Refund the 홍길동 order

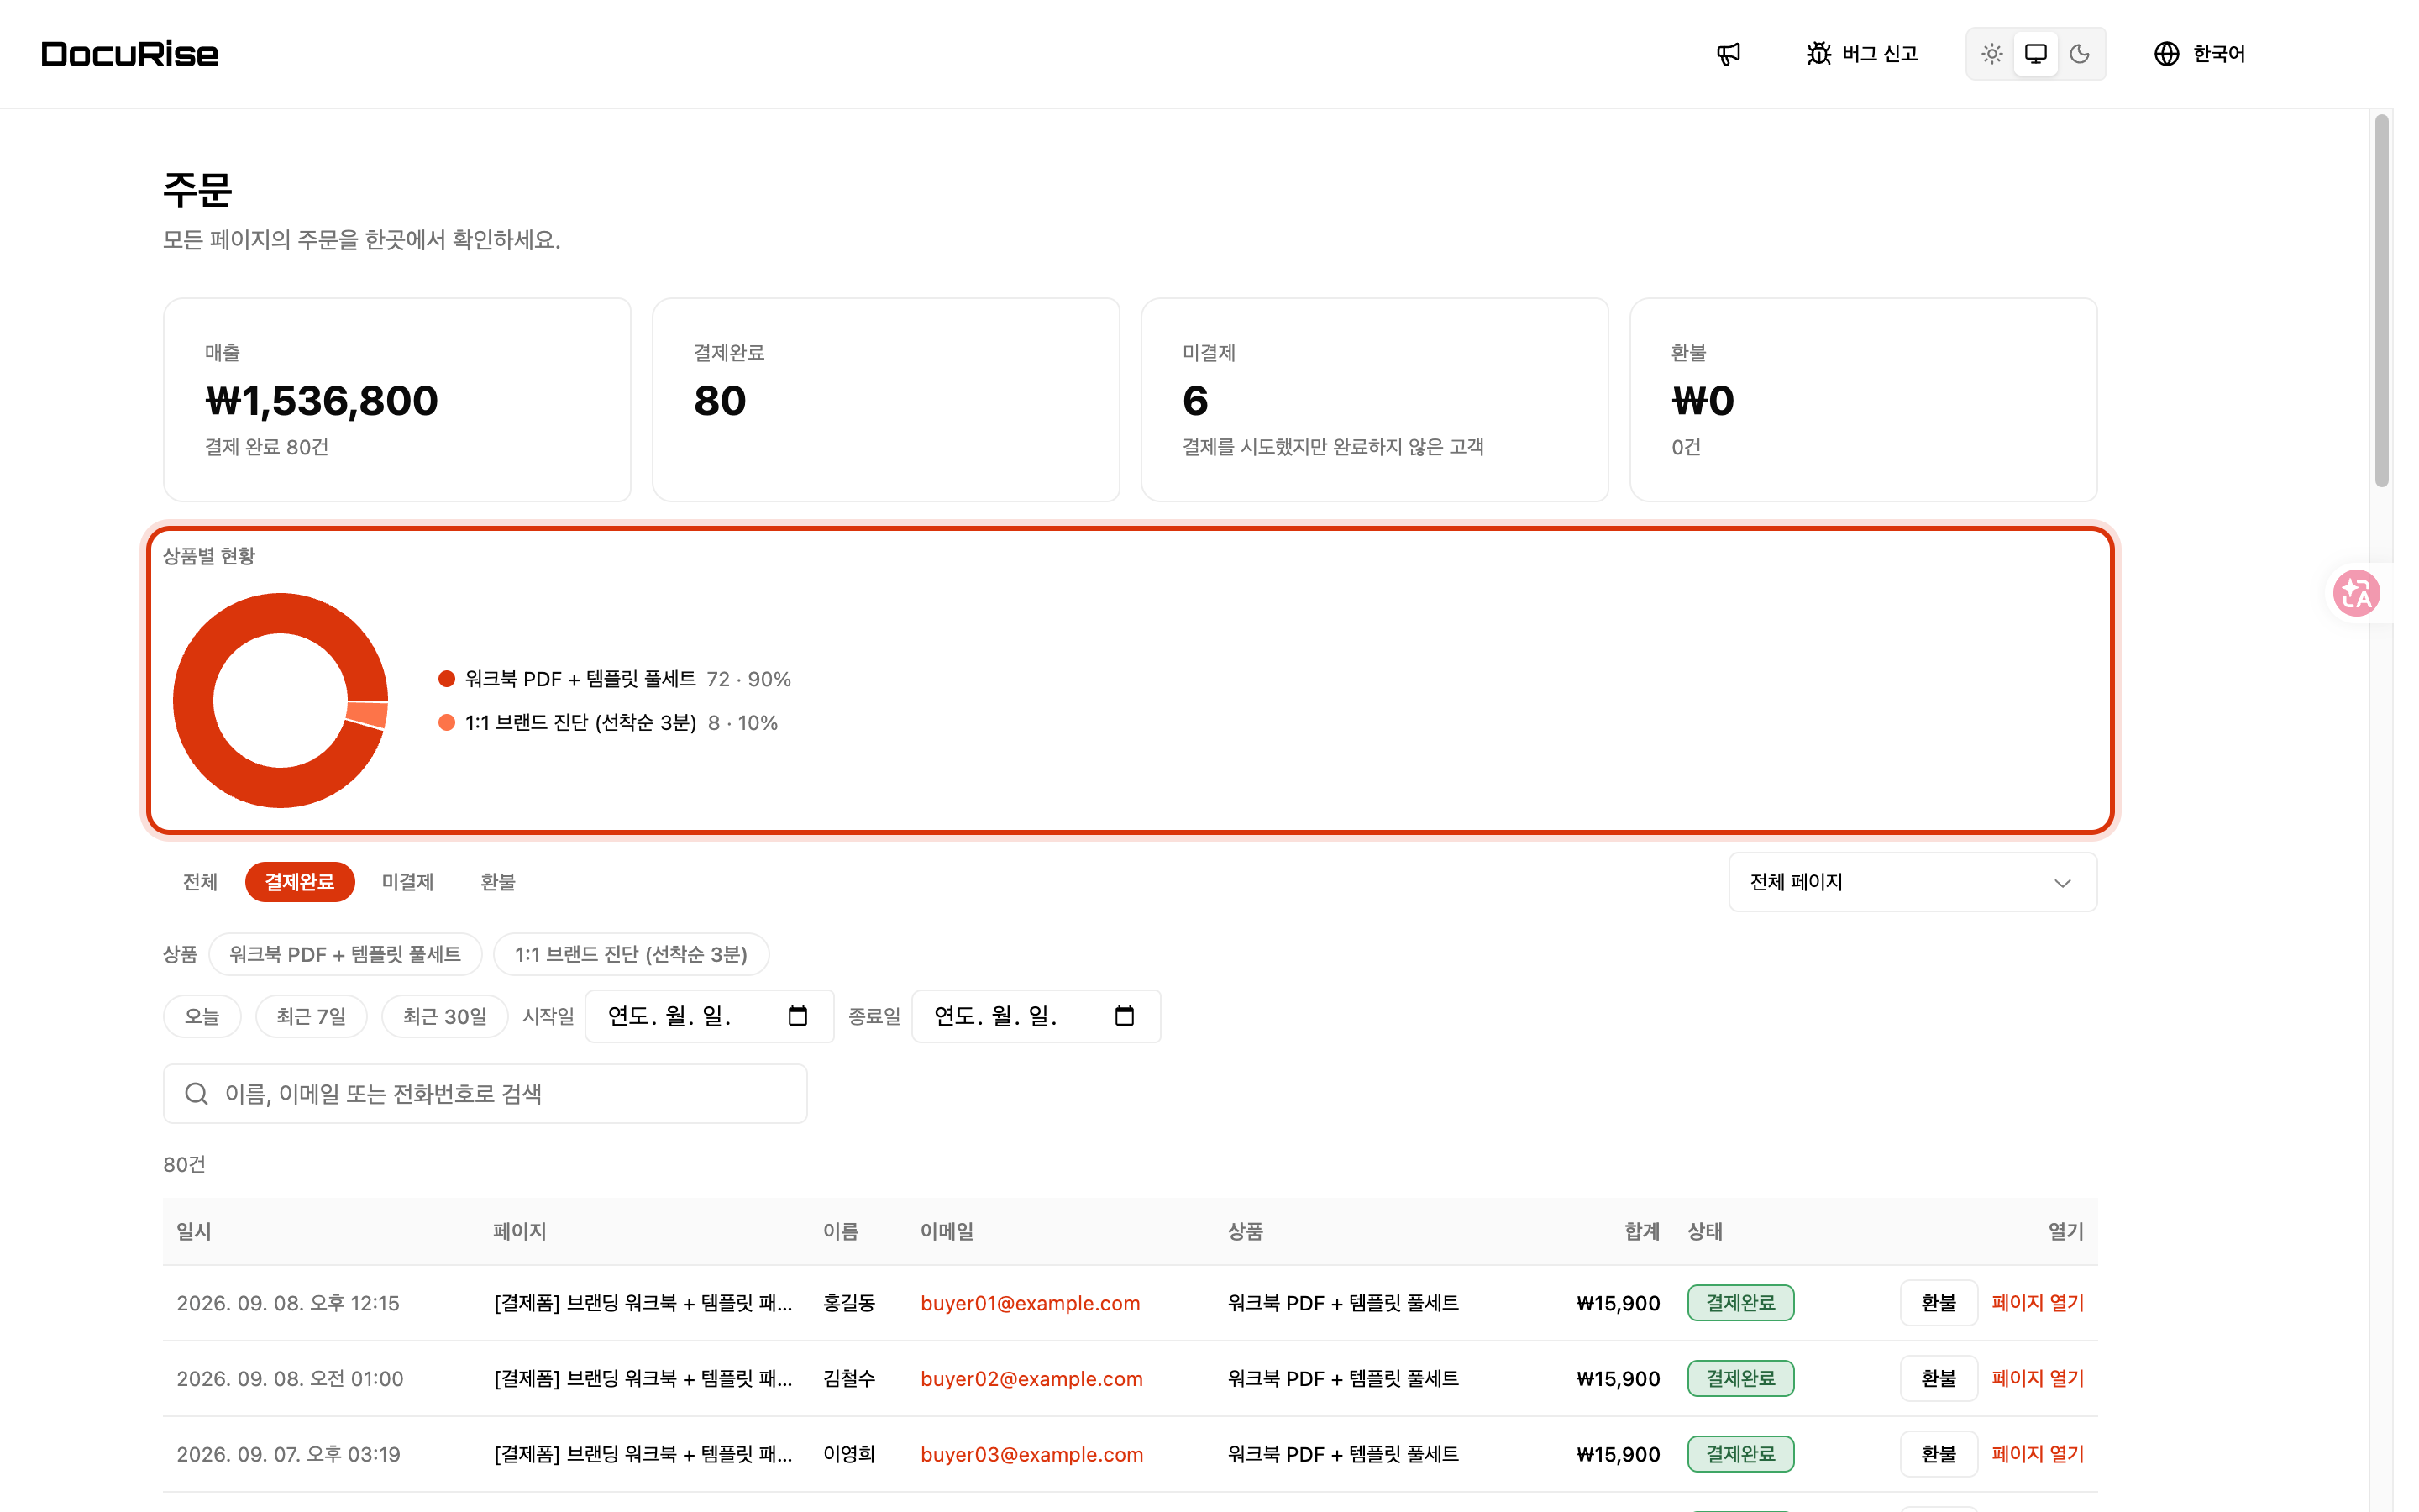tap(1939, 1303)
